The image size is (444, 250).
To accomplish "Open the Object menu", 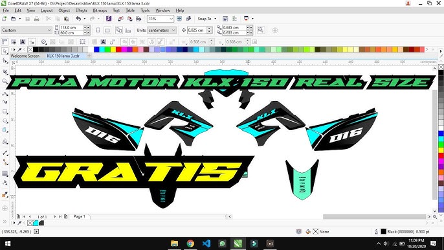I will (64, 10).
